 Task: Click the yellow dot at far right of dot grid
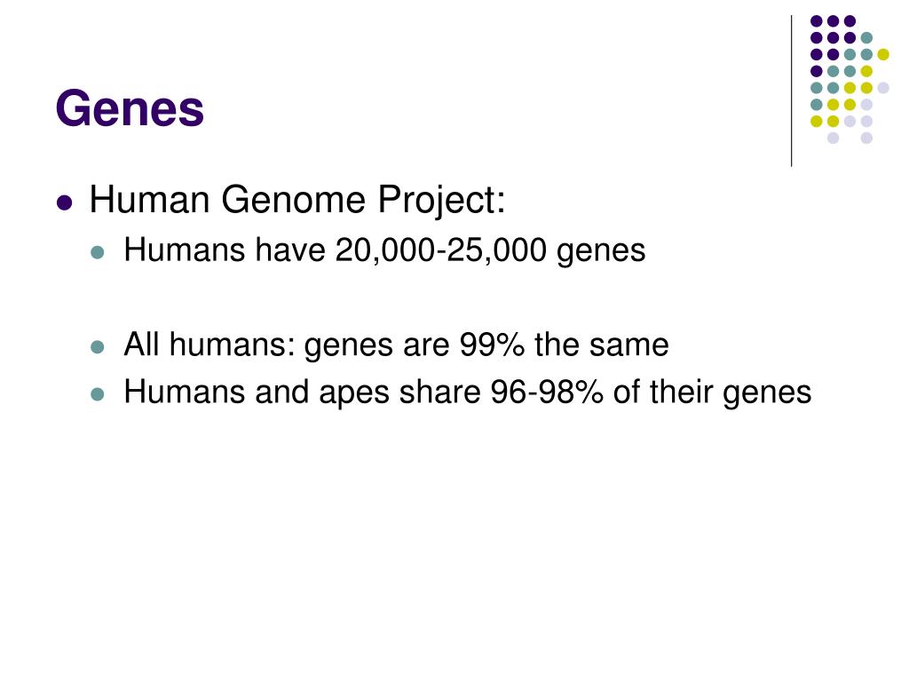(x=883, y=54)
